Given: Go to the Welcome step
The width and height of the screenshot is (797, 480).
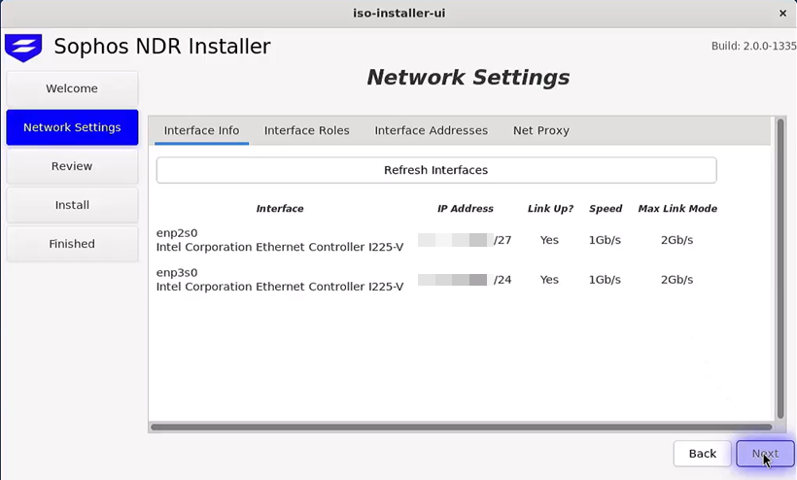Looking at the screenshot, I should (x=72, y=88).
